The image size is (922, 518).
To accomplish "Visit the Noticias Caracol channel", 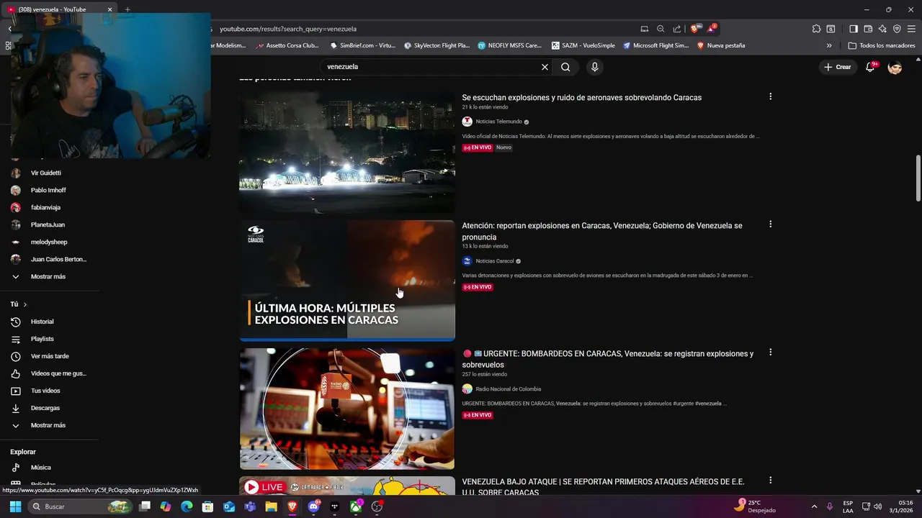I will [x=495, y=261].
